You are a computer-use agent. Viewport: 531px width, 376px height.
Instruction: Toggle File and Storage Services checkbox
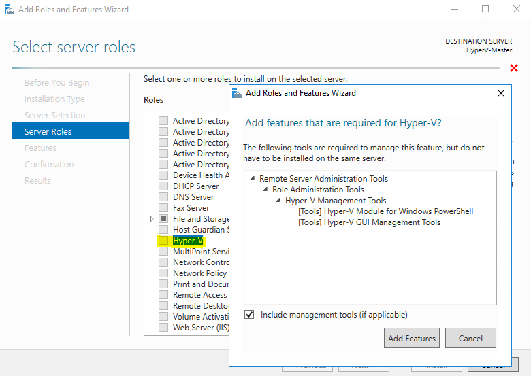163,218
